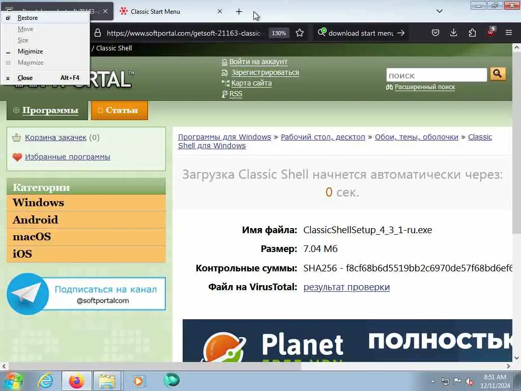The width and height of the screenshot is (521, 391).
Task: Click the uBlock extension icon with badge
Action: tap(491, 32)
